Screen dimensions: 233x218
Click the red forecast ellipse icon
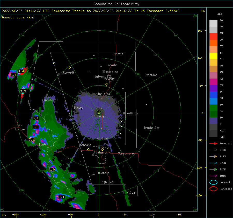pos(213,189)
